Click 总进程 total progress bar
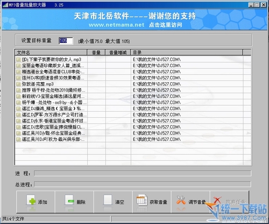 143,184
